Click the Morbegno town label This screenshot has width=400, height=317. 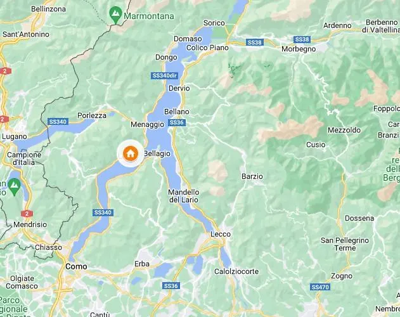[299, 49]
